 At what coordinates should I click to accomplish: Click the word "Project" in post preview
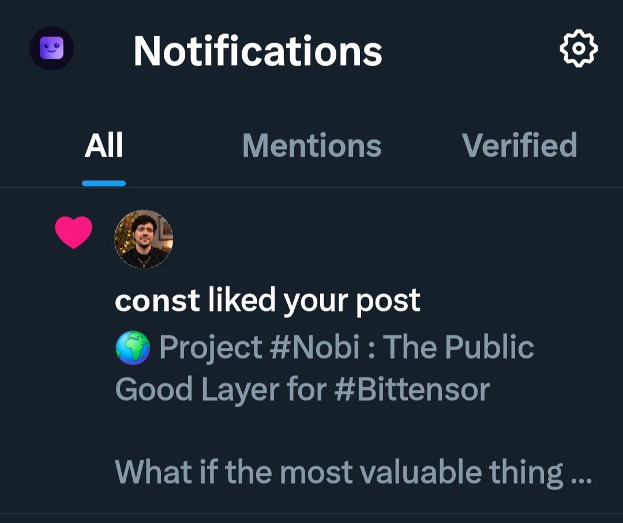[211, 348]
